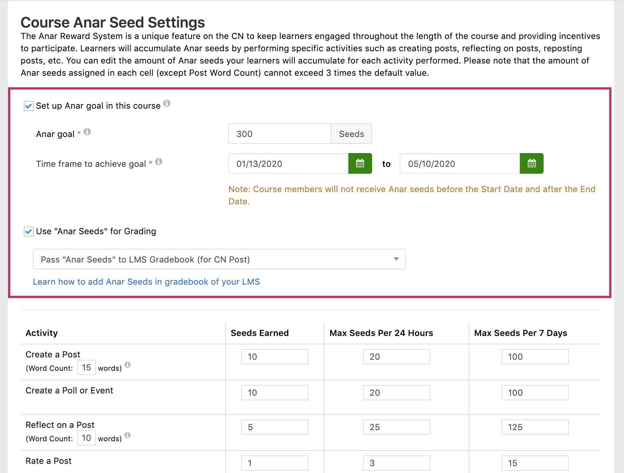Edit Max Seeds Per 24 Hours for Rate a Post
This screenshot has width=624, height=473.
[397, 463]
